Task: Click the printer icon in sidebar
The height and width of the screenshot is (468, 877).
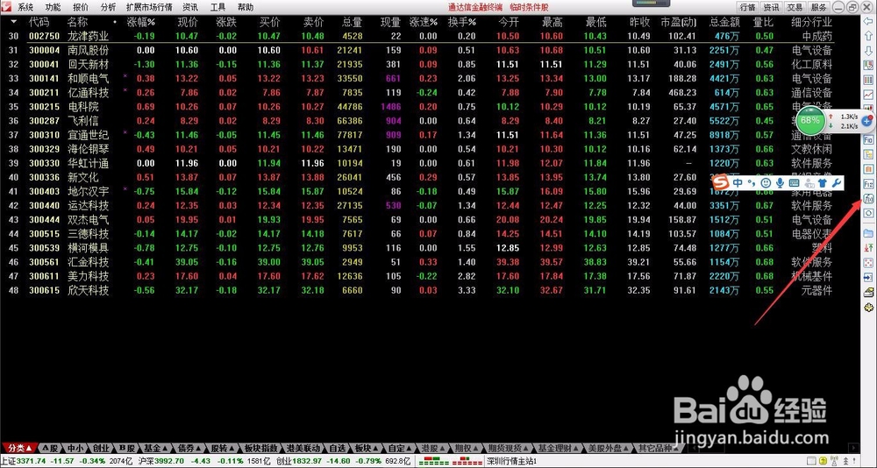Action: (x=868, y=292)
